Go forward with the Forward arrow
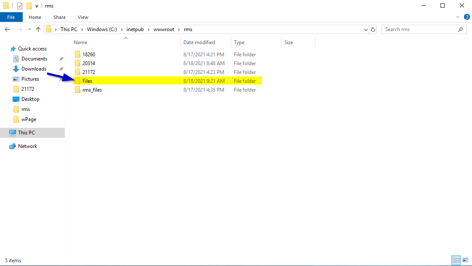The height and width of the screenshot is (266, 472). tap(20, 29)
